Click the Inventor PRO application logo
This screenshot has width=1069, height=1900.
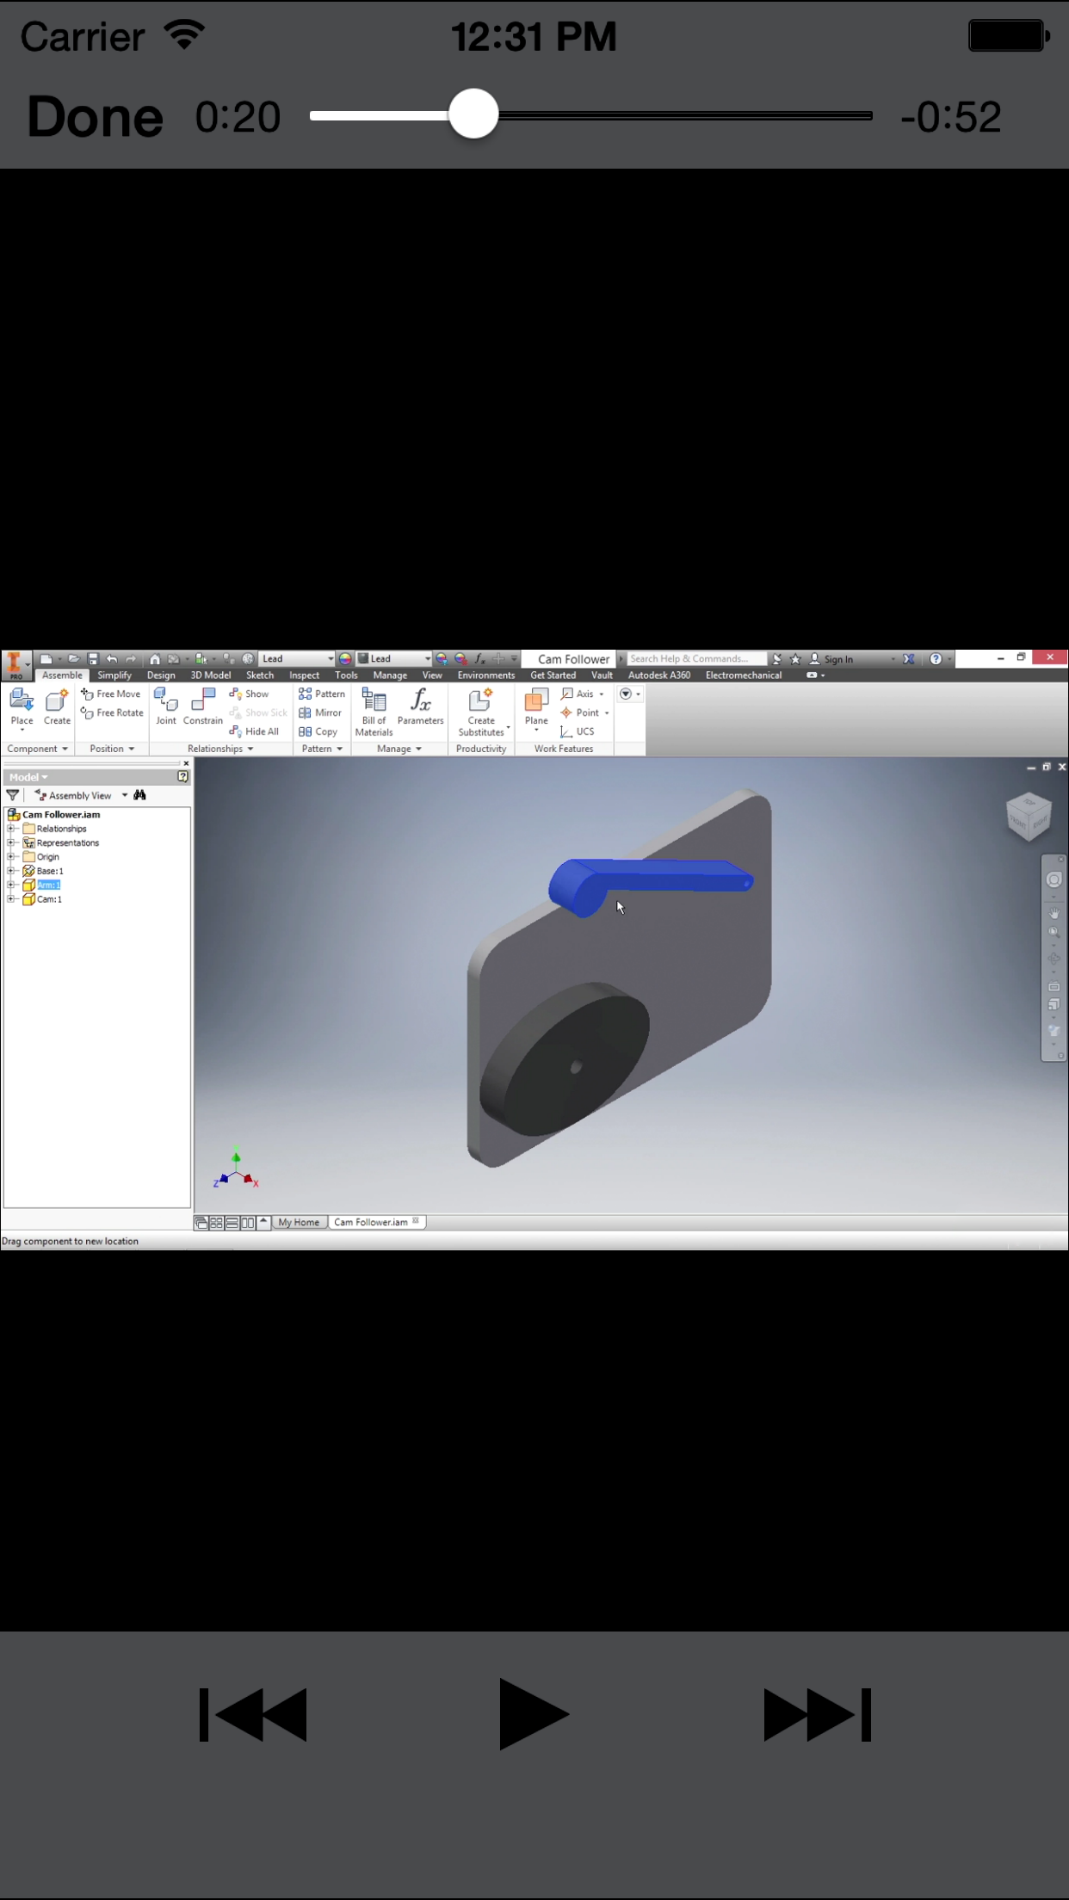(x=15, y=664)
